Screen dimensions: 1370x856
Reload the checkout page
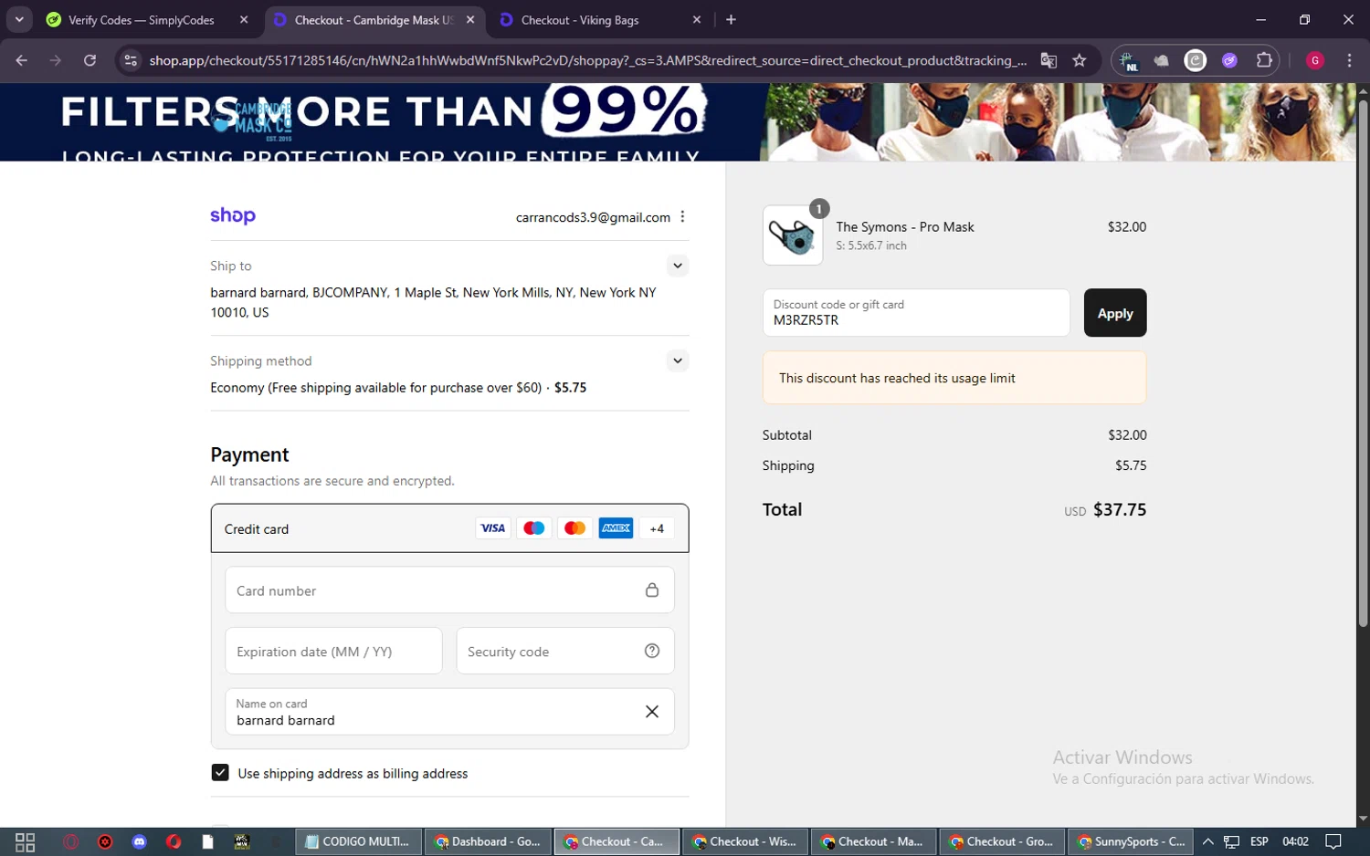pyautogui.click(x=90, y=60)
